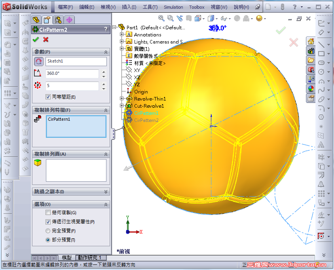The height and width of the screenshot is (270, 334).
Task: Click the Zoom to Fit icon
Action: (x=161, y=18)
